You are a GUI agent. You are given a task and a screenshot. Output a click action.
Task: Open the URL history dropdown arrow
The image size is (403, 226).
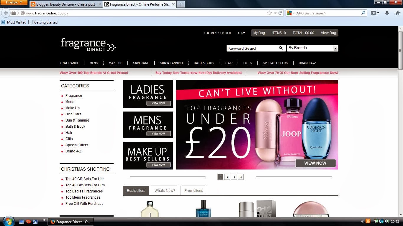click(275, 13)
